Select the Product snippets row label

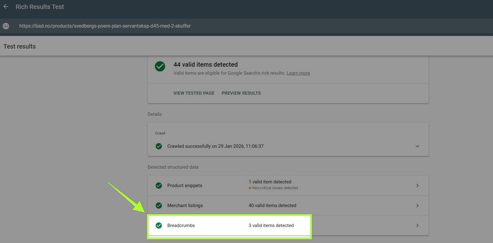[185, 186]
